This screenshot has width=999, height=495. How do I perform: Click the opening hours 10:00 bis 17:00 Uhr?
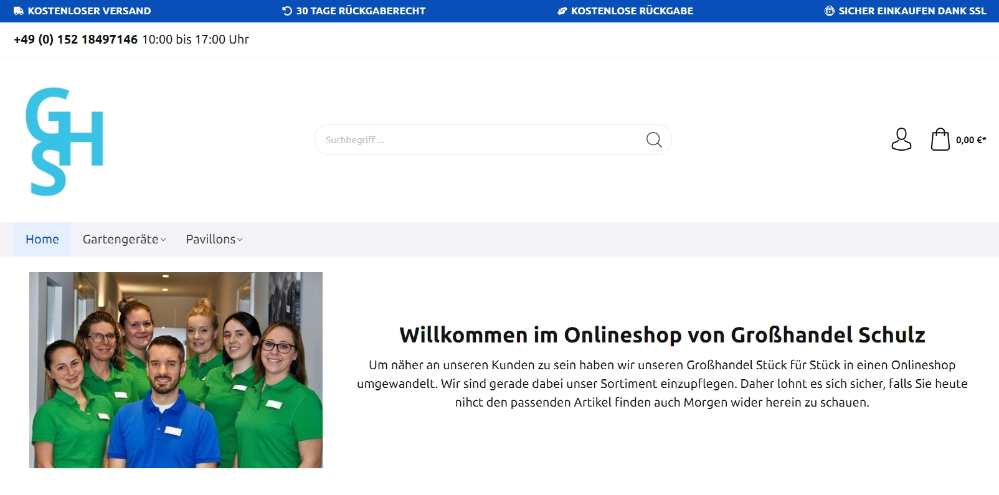(196, 39)
